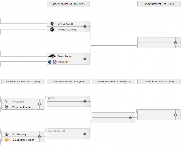The height and width of the screenshot is (152, 181).
Task: Open Upper Bracket Final match info icon
Action: click(175, 43)
